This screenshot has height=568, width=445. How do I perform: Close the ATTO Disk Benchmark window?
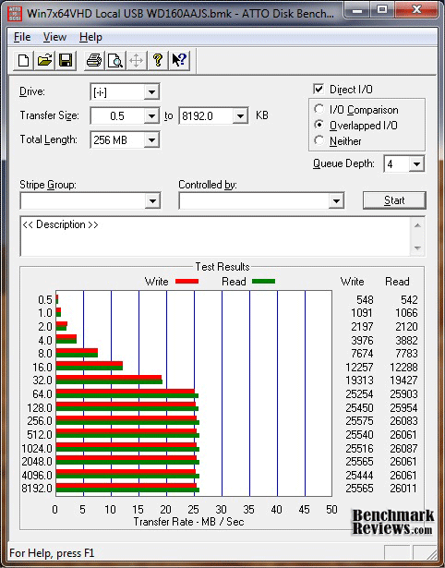pos(416,10)
